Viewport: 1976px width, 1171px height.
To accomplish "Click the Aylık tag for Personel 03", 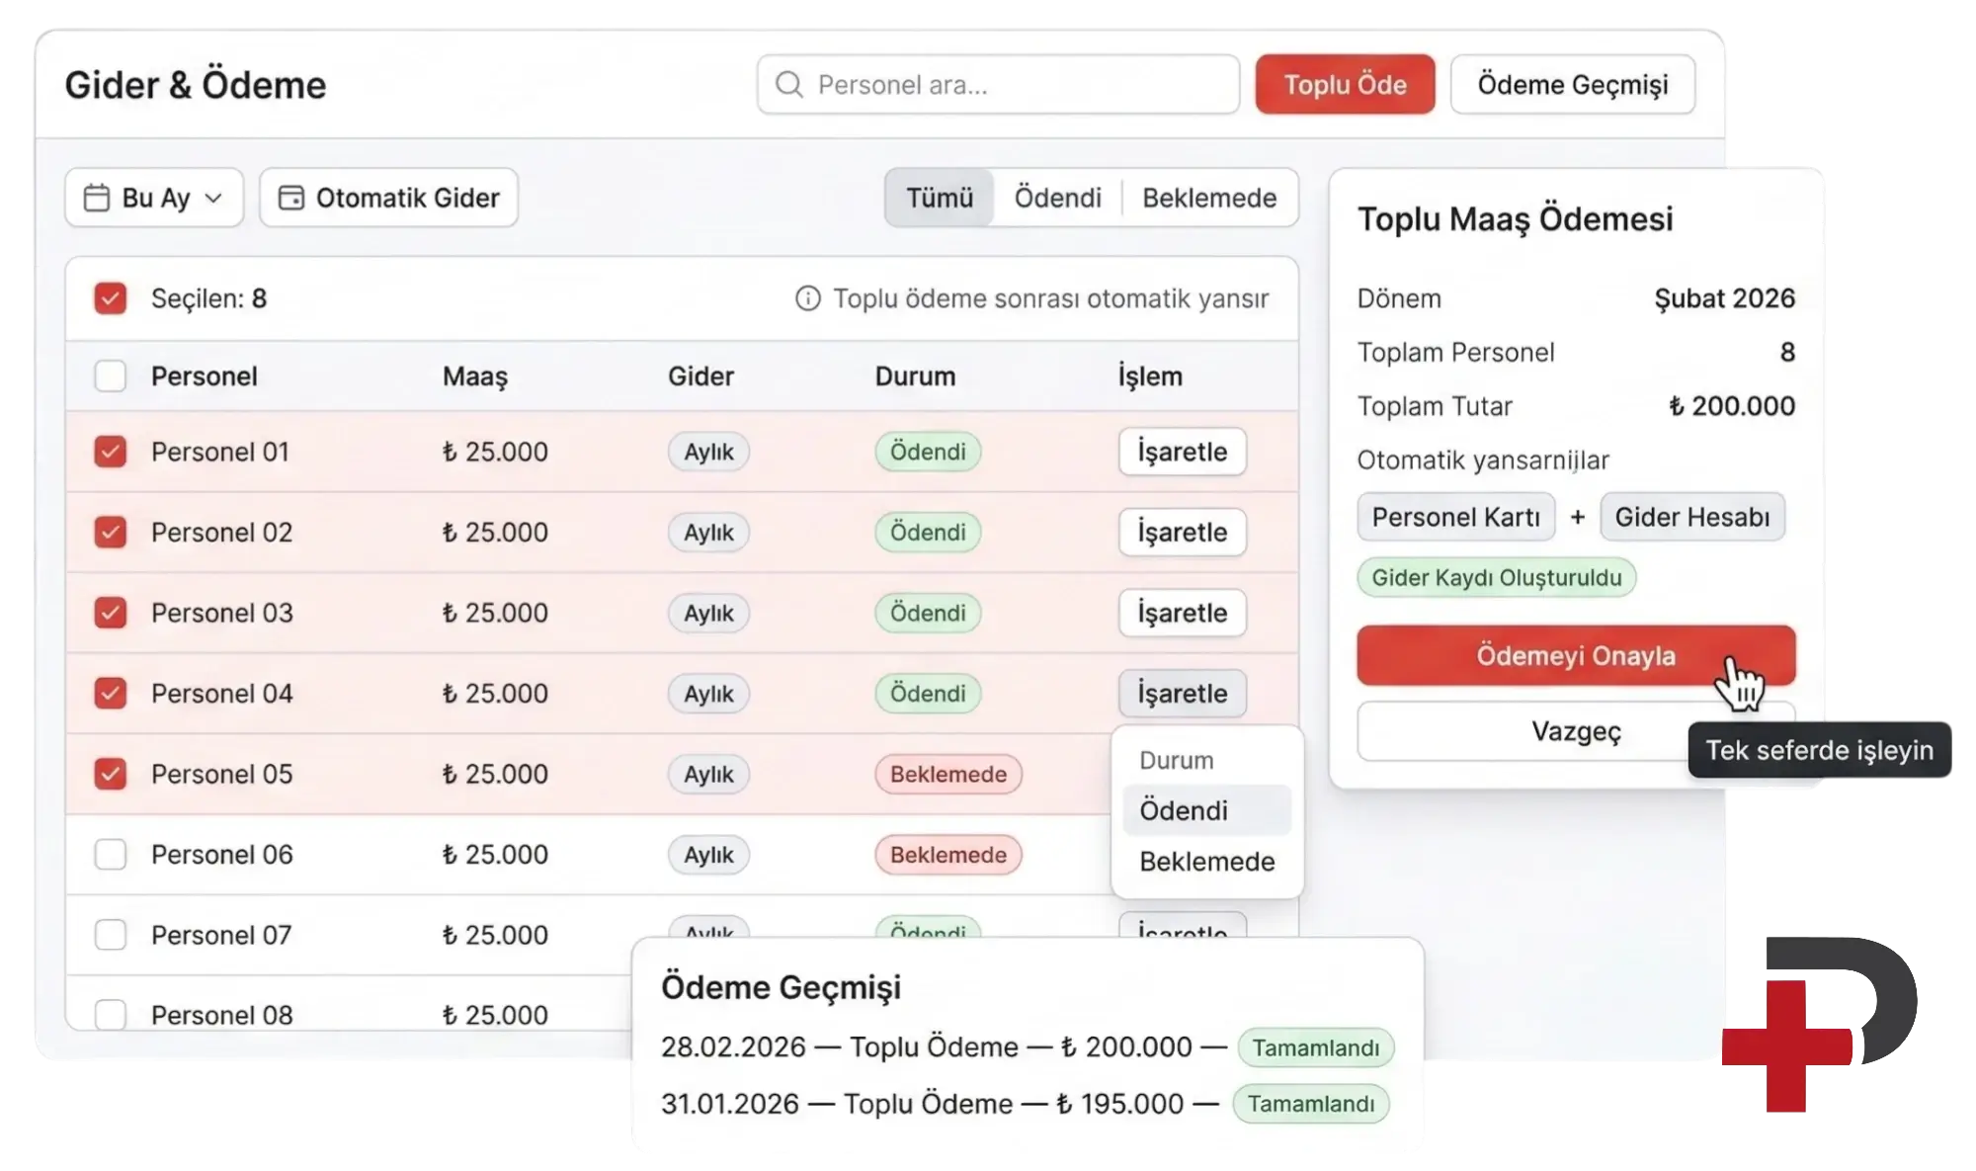I will point(708,613).
